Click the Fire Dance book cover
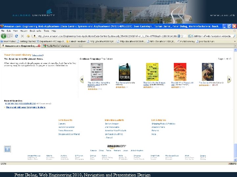This screenshot has height=177, width=237. pos(208,72)
